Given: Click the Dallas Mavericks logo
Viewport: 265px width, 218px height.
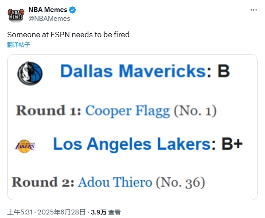Looking at the screenshot, I should 30,73.
